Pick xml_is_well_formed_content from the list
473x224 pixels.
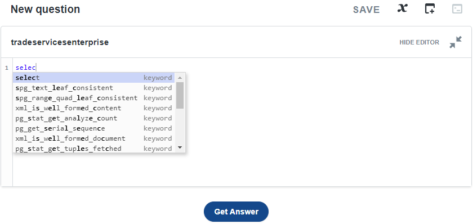tap(93, 108)
